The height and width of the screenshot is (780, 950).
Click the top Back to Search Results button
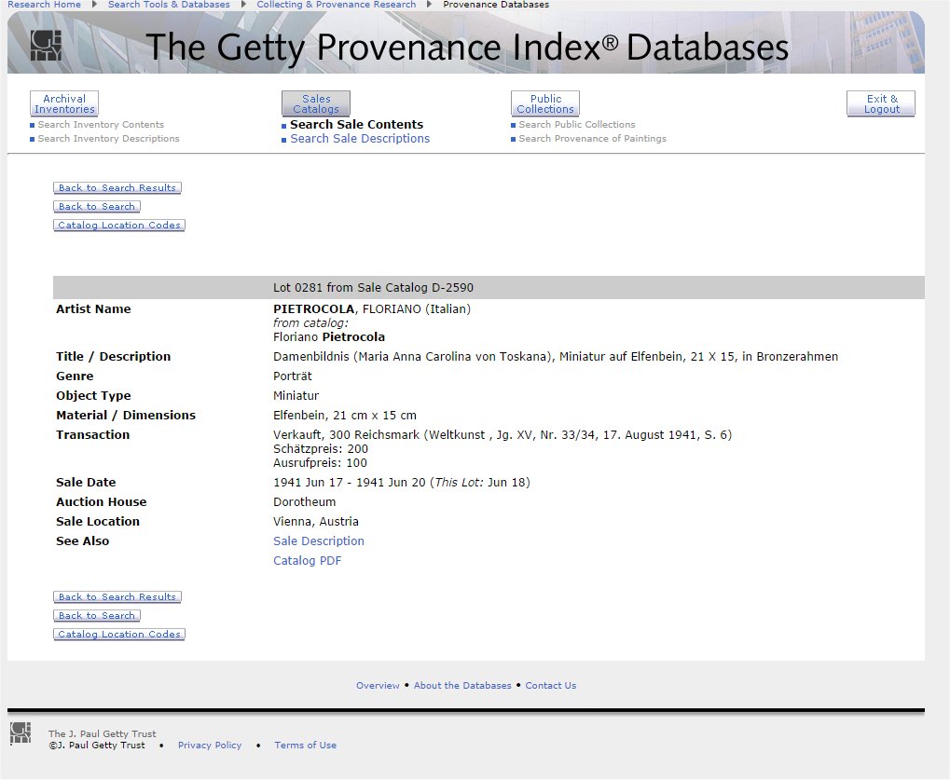(117, 187)
